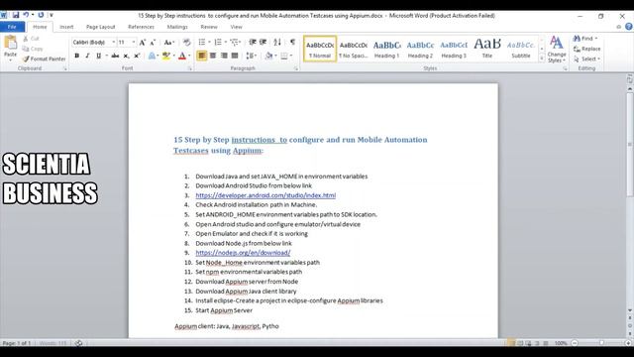
Task: Click the Shading paint bucket icon
Action: tap(268, 56)
